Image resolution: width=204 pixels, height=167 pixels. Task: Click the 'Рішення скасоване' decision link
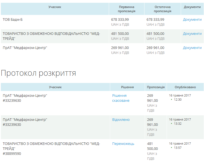click(121, 98)
